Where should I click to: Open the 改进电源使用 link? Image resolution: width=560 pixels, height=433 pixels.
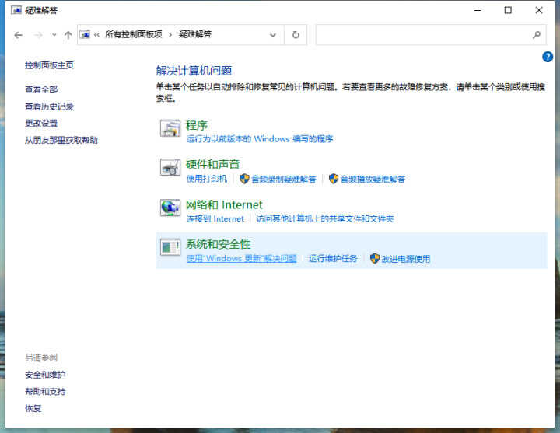point(406,258)
